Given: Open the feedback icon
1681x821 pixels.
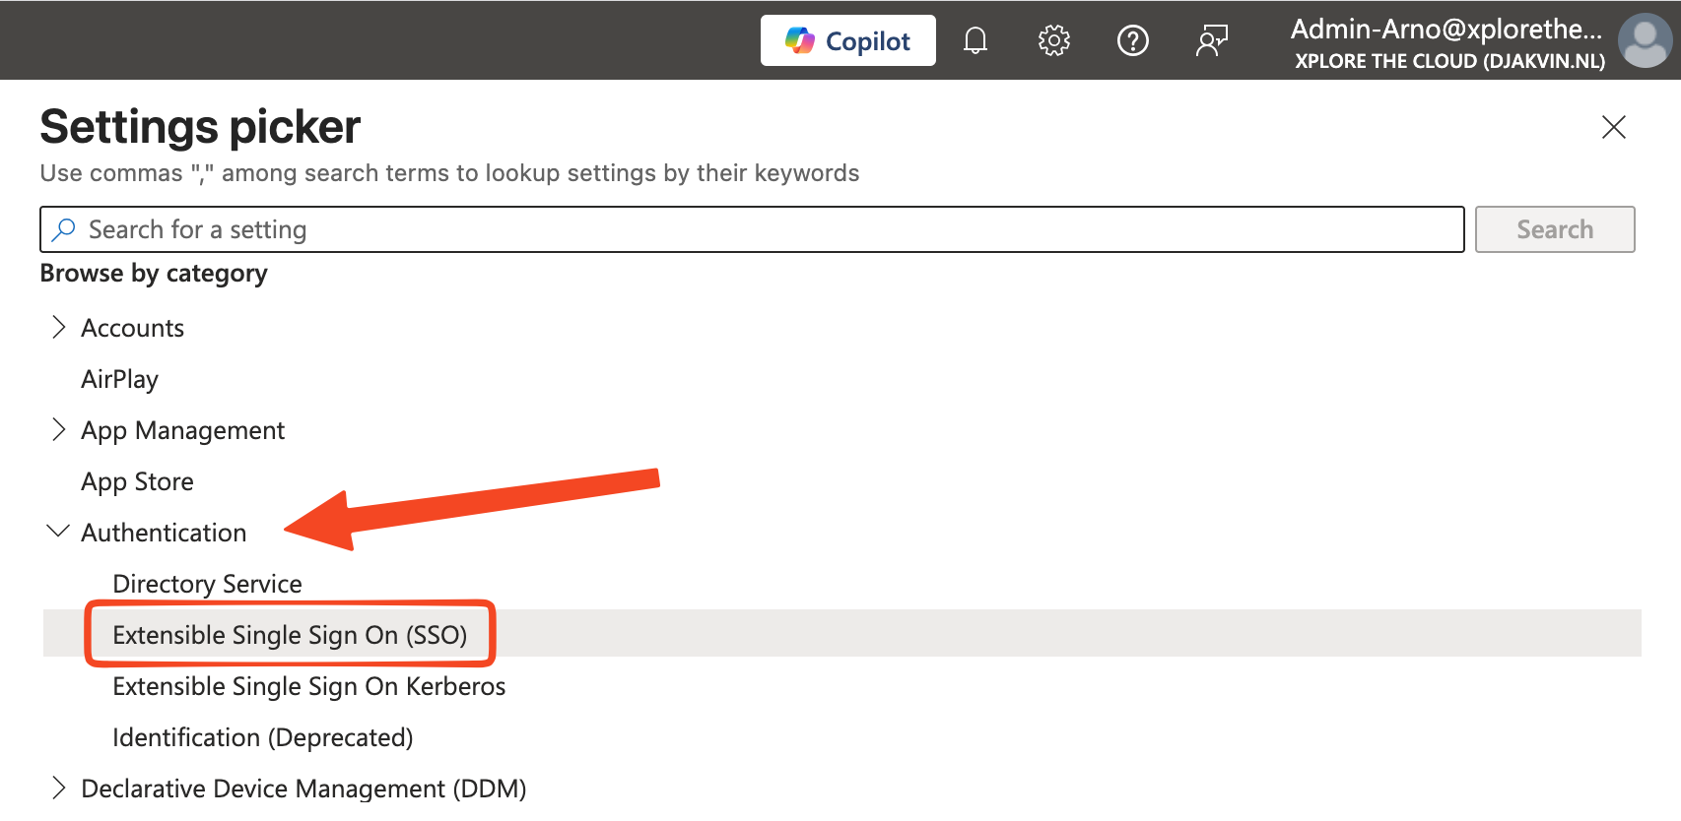Looking at the screenshot, I should (x=1211, y=40).
